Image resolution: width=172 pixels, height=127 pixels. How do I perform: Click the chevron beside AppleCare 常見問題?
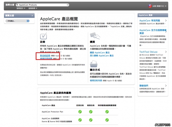(166, 20)
